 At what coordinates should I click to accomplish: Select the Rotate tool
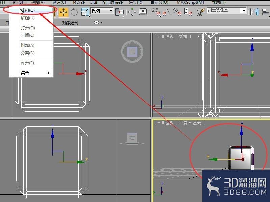click(74, 12)
